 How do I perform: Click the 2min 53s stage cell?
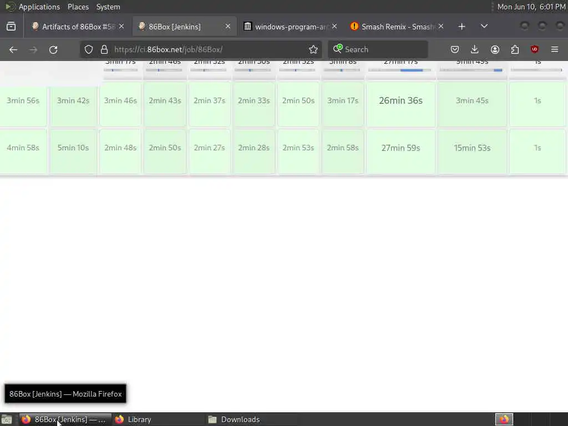298,151
